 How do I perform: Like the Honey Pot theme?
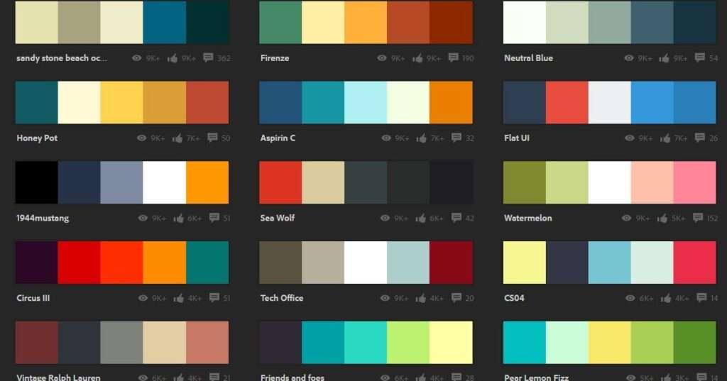(177, 138)
